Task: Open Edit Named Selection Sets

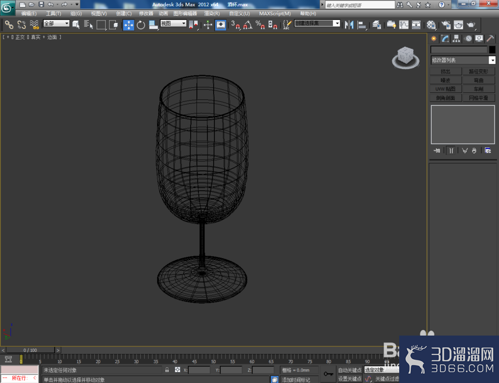Action: tap(287, 24)
